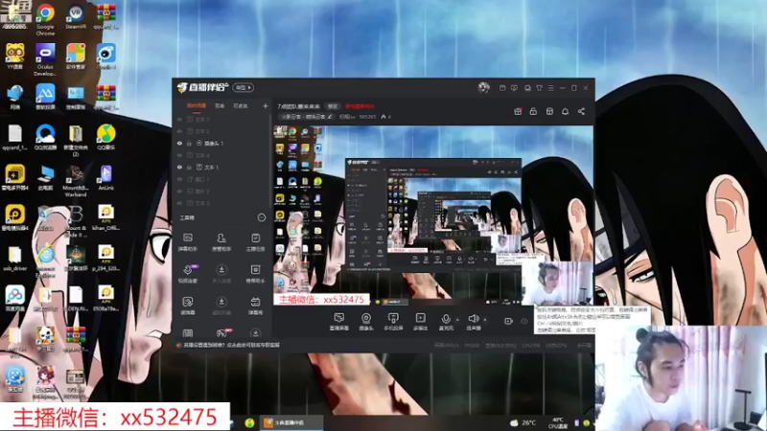Toggle eye visibility for 窗口 1 source
The width and height of the screenshot is (767, 431).
tap(179, 179)
